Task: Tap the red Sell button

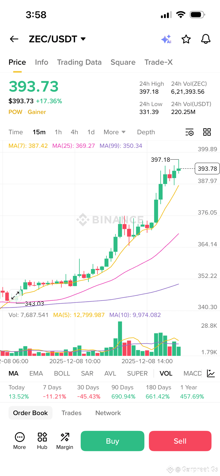Action: pos(180,441)
